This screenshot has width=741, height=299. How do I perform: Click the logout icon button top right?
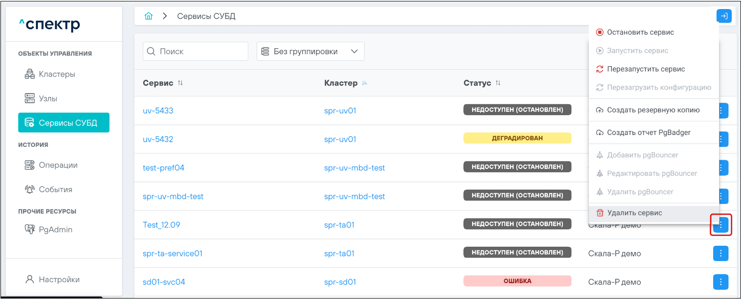pyautogui.click(x=724, y=16)
